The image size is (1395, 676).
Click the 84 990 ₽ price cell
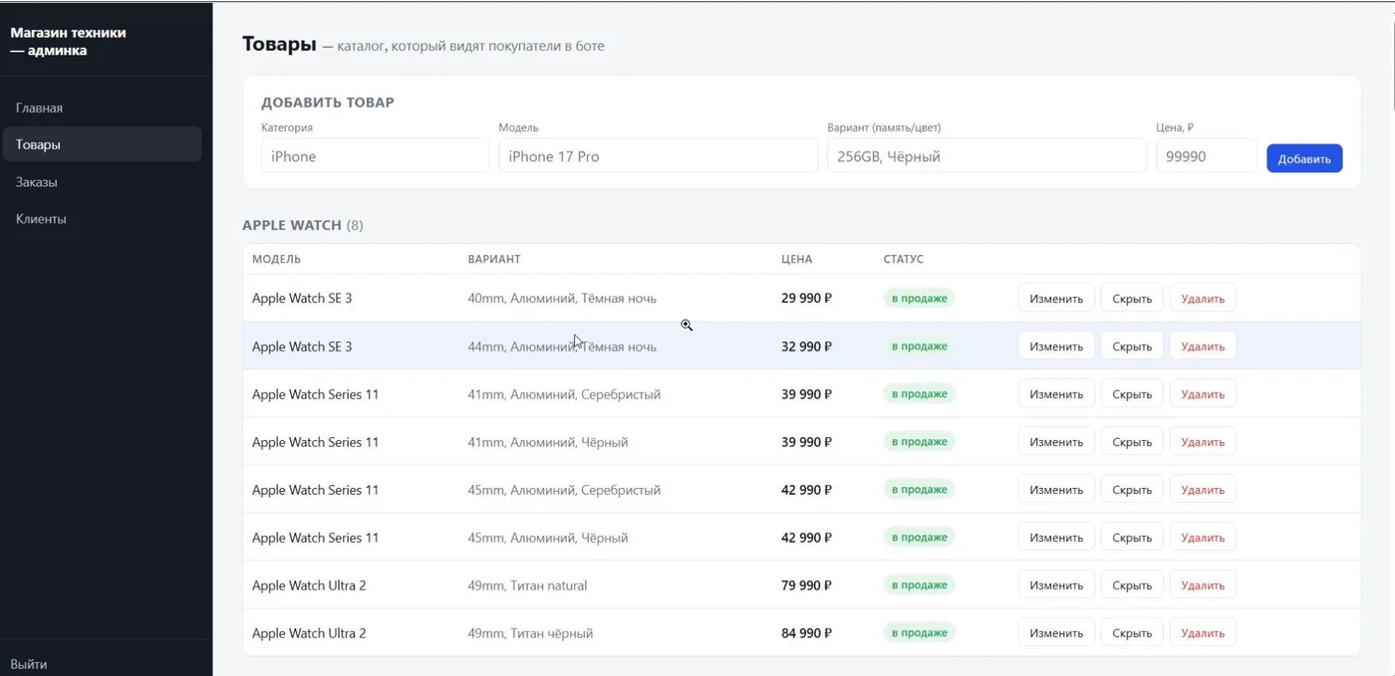(806, 632)
